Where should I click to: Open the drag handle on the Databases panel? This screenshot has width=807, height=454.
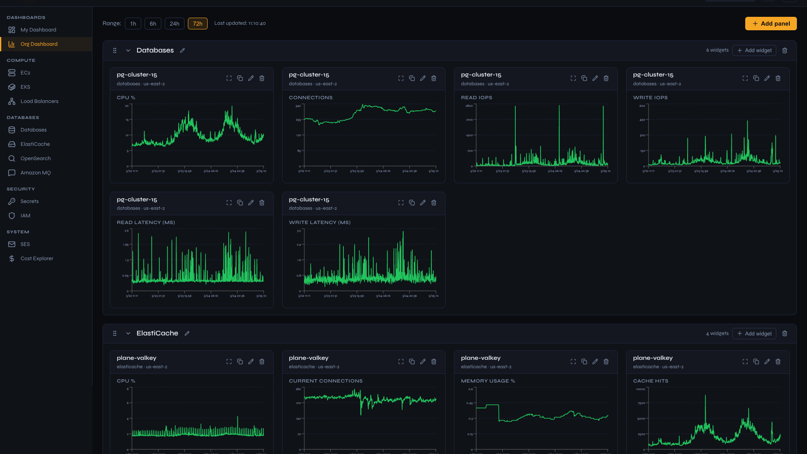click(x=114, y=50)
